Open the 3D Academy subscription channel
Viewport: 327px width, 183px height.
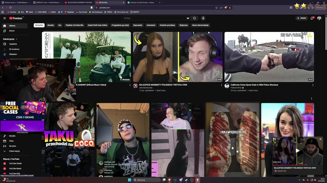point(14,49)
